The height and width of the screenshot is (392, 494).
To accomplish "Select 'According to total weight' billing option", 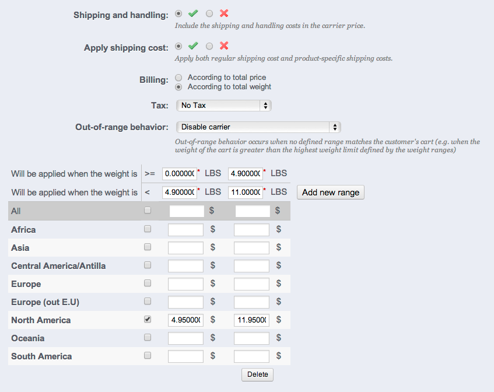I will [x=179, y=87].
